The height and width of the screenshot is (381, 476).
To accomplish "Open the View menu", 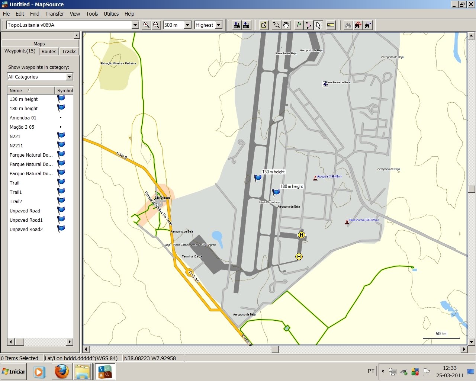I will click(x=75, y=14).
